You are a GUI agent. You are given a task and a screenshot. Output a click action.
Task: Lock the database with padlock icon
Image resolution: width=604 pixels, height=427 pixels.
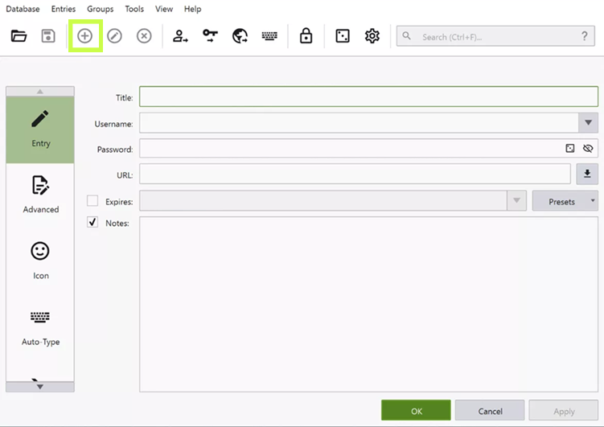point(306,36)
